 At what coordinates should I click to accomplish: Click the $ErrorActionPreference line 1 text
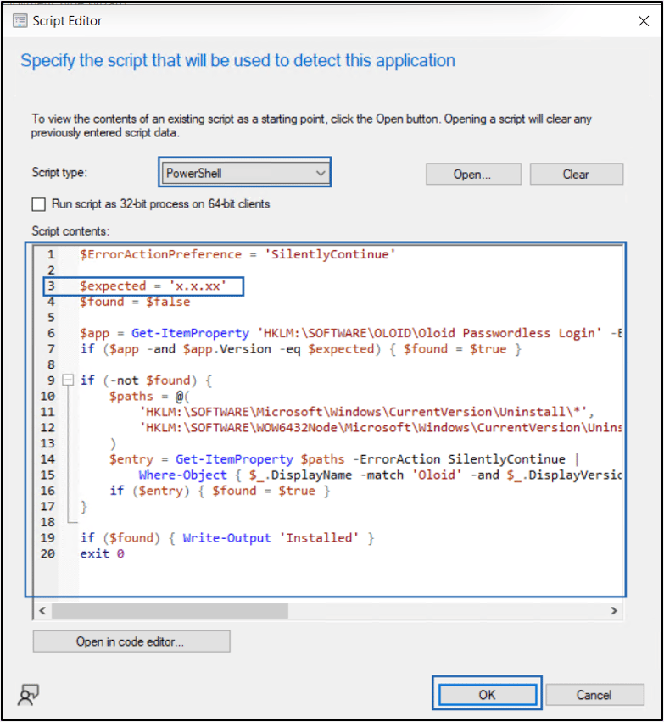coord(237,254)
